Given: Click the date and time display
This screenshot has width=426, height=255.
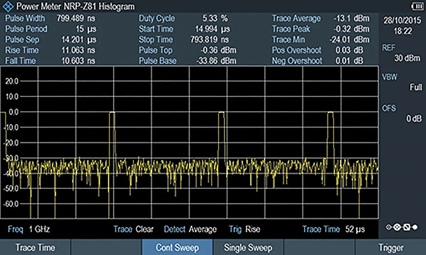Looking at the screenshot, I should [402, 25].
